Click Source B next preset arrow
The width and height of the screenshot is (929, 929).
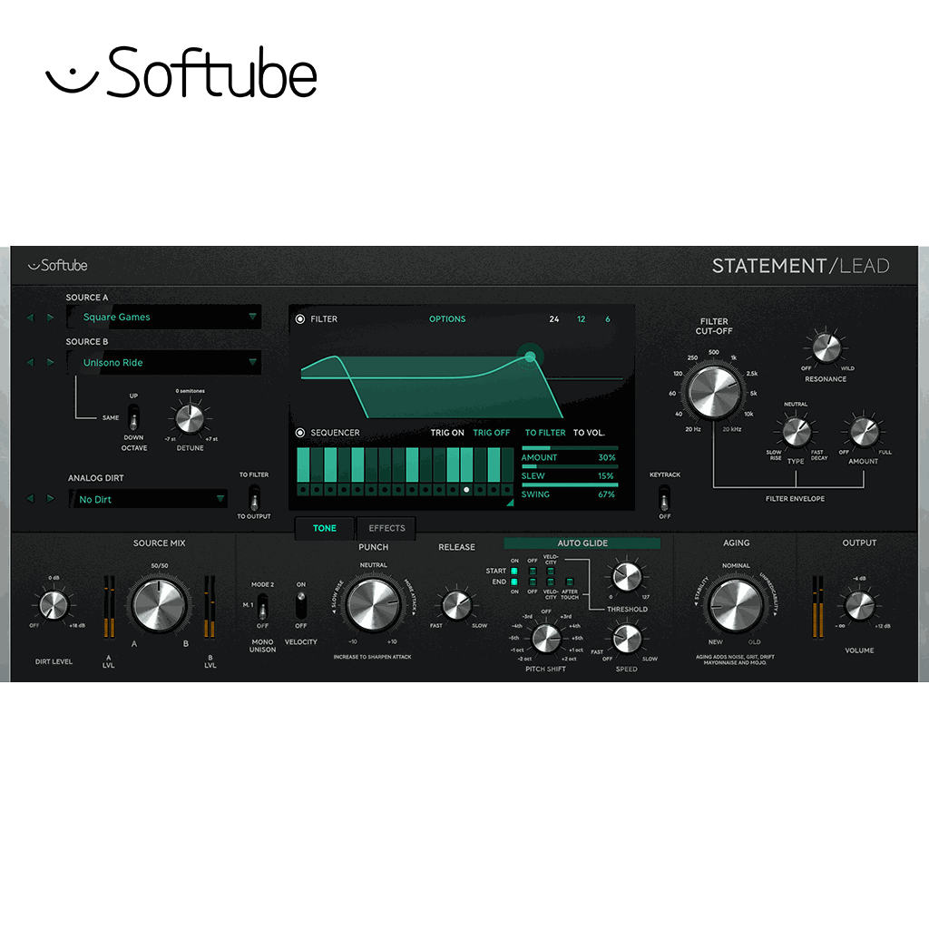pos(51,362)
